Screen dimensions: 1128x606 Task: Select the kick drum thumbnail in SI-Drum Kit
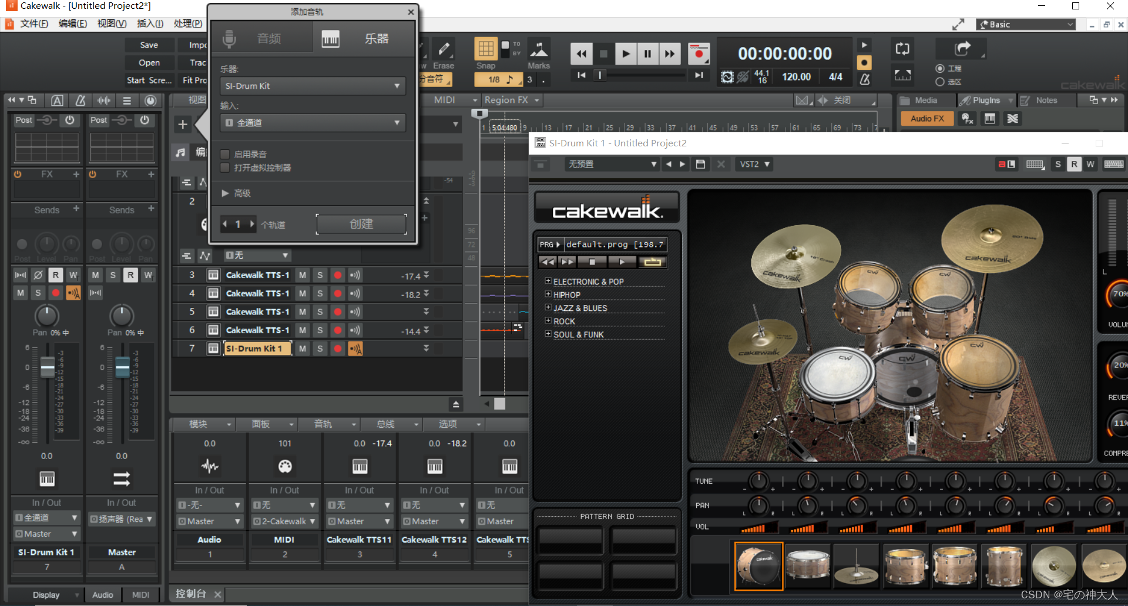pos(758,566)
